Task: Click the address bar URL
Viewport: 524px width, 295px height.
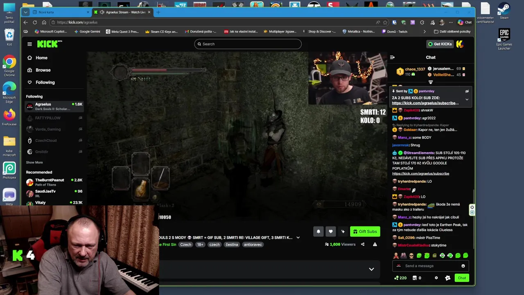Action: (77, 23)
